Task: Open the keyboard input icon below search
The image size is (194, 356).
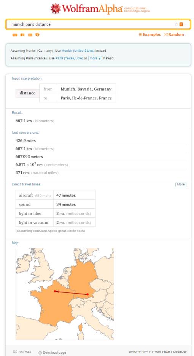Action: (15, 35)
